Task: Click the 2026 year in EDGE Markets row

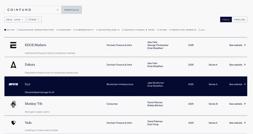Action: tap(191, 45)
